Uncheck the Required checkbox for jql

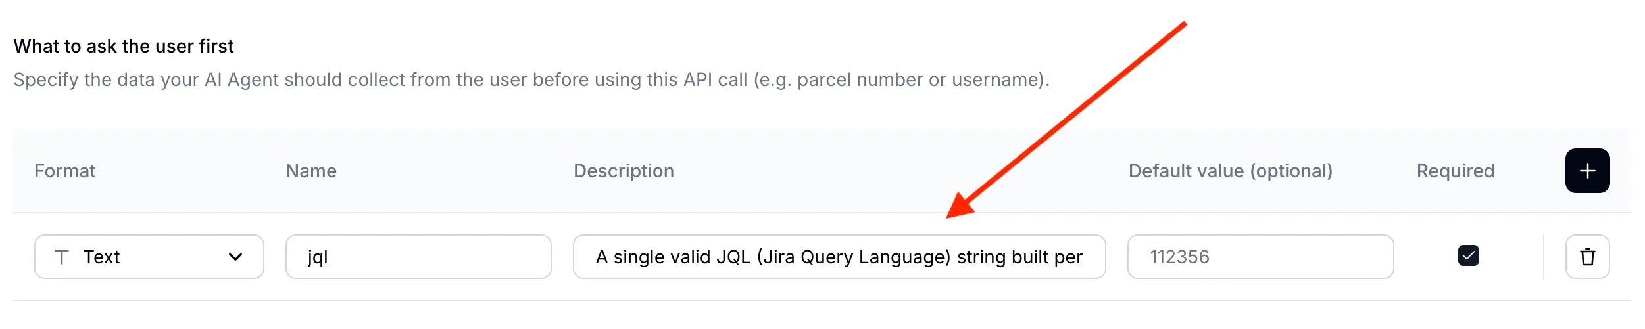pyautogui.click(x=1468, y=255)
